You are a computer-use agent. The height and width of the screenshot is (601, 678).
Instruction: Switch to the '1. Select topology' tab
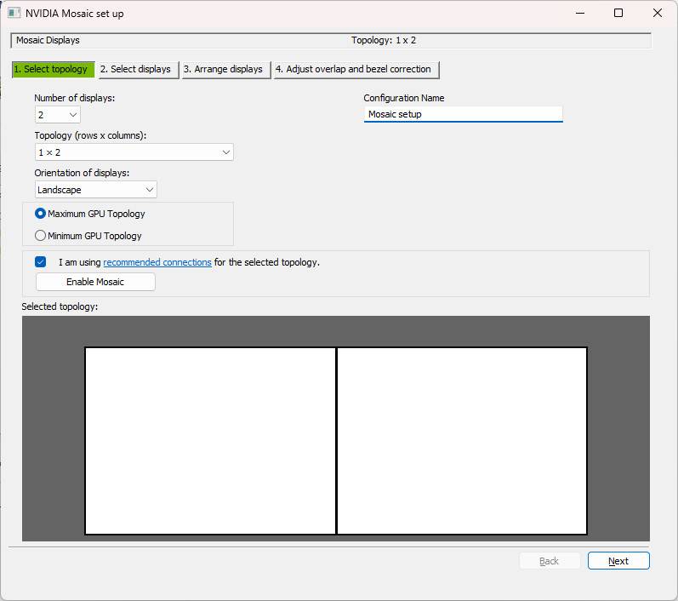(53, 69)
